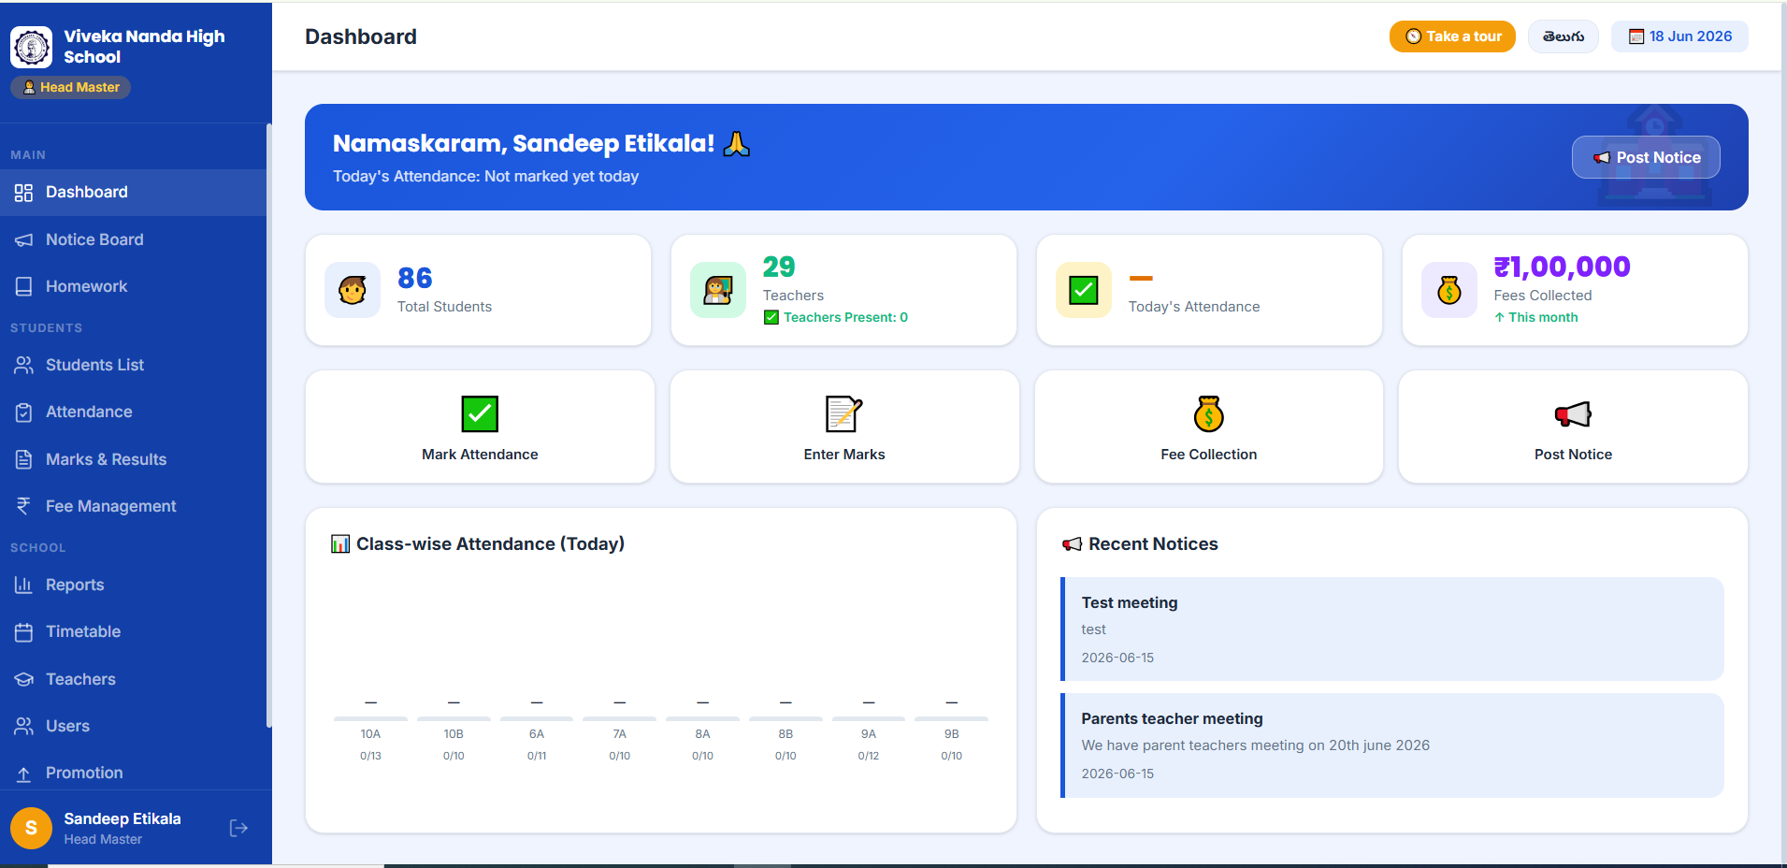Click the 9B attendance bar label
The height and width of the screenshot is (868, 1787).
[952, 734]
